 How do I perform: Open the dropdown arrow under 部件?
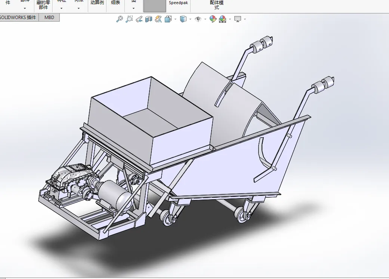point(25,9)
